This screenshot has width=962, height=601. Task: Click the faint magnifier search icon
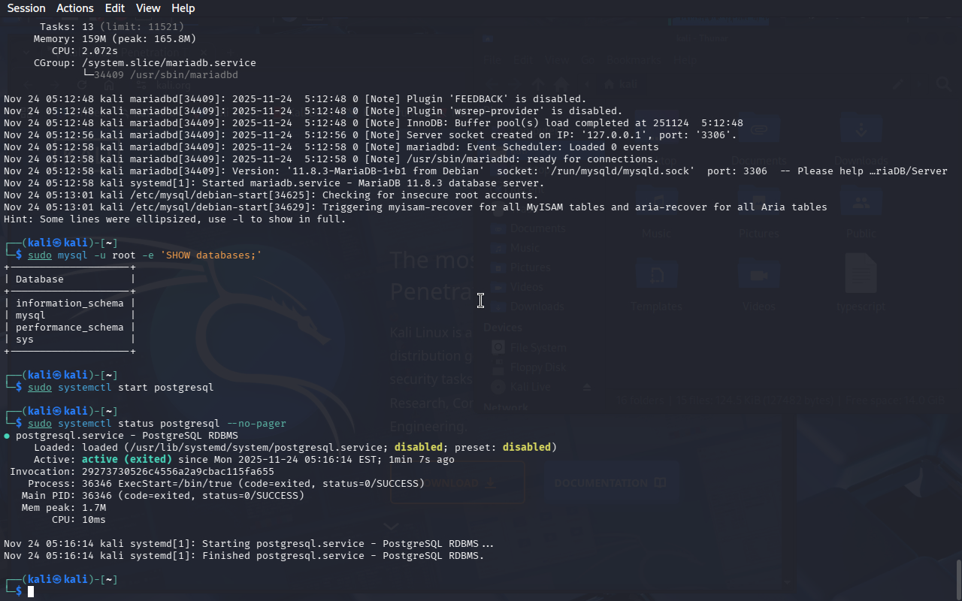click(943, 85)
